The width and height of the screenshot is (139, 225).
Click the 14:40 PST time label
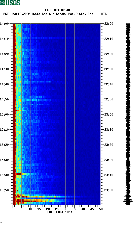pos(4,84)
